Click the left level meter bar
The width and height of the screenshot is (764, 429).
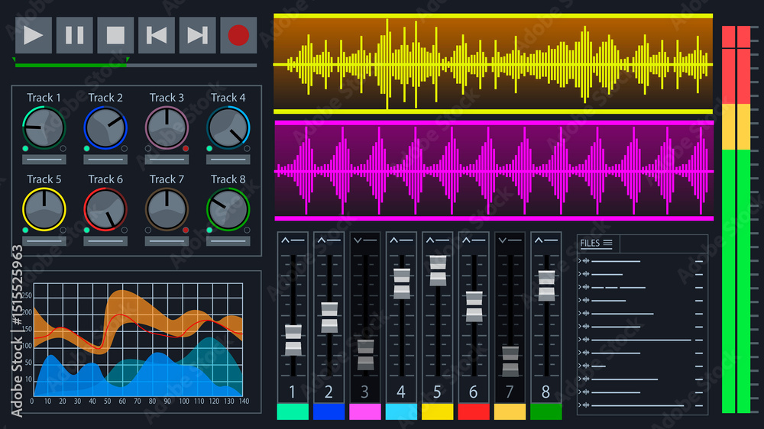[728, 219]
